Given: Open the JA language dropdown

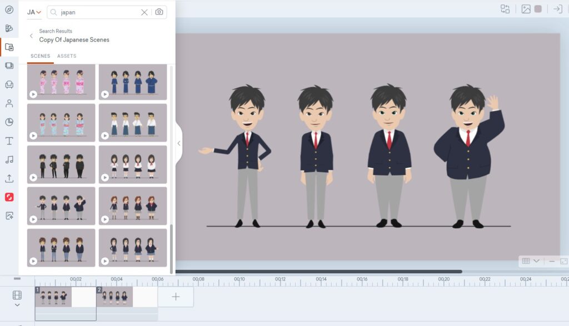Looking at the screenshot, I should pyautogui.click(x=34, y=12).
